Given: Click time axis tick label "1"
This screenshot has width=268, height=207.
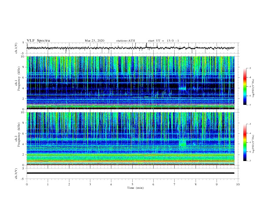Looking at the screenshot, I should [x=48, y=184].
